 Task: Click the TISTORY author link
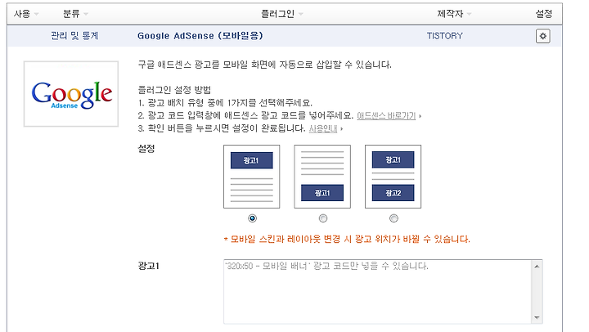(445, 36)
